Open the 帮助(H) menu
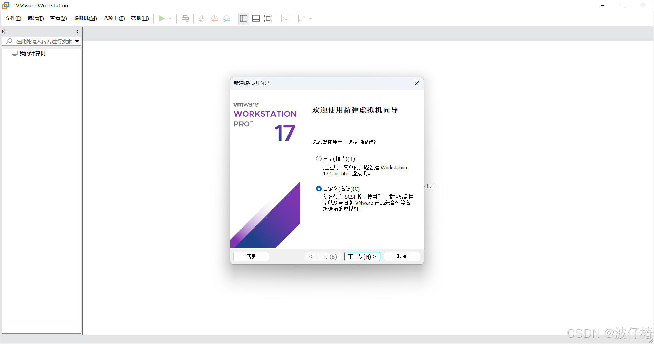 (x=140, y=18)
